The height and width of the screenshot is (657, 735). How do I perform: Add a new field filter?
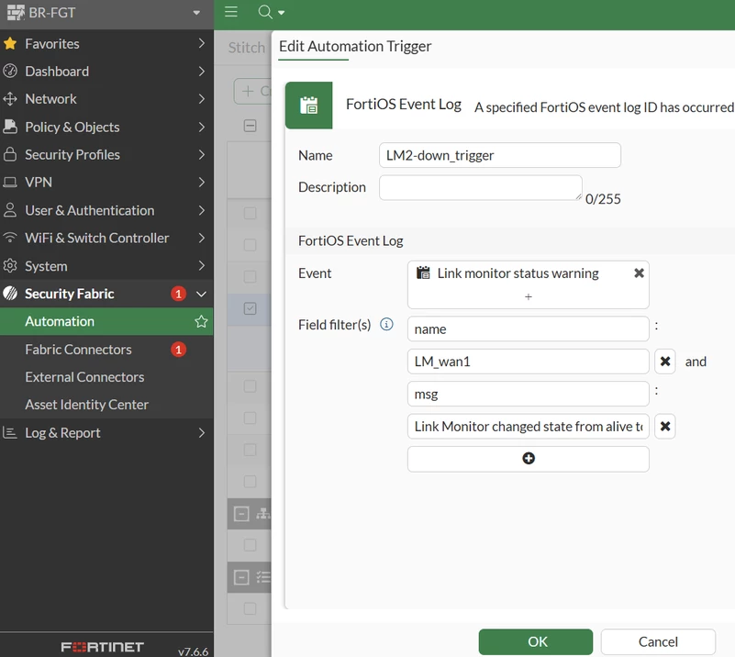pos(529,458)
